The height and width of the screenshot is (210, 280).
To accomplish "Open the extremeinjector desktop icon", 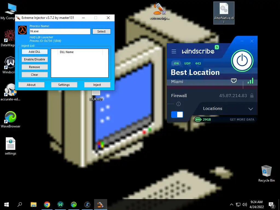I will pos(160,11).
